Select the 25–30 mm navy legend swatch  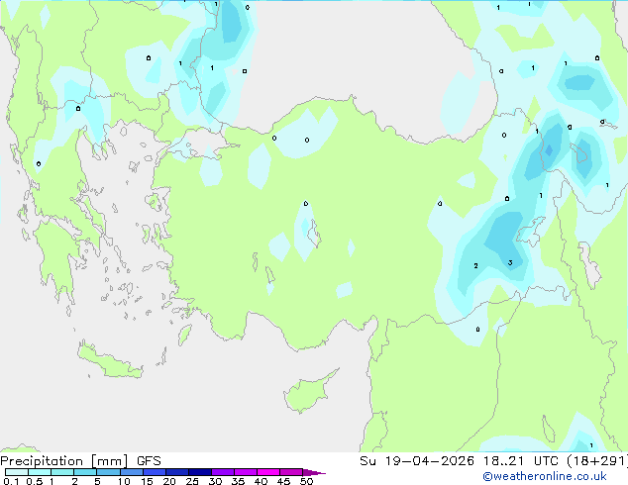click(199, 472)
